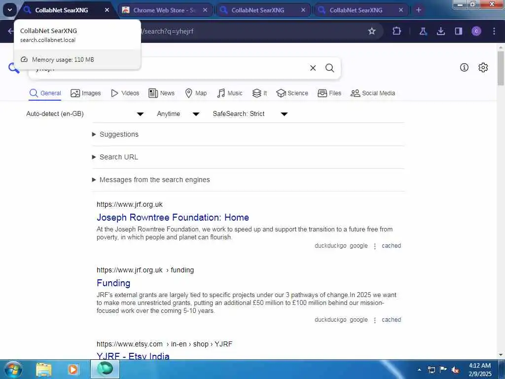505x379 pixels.
Task: Click 'duckduckgo' label under the Joseph Rowntree result
Action: pyautogui.click(x=330, y=246)
